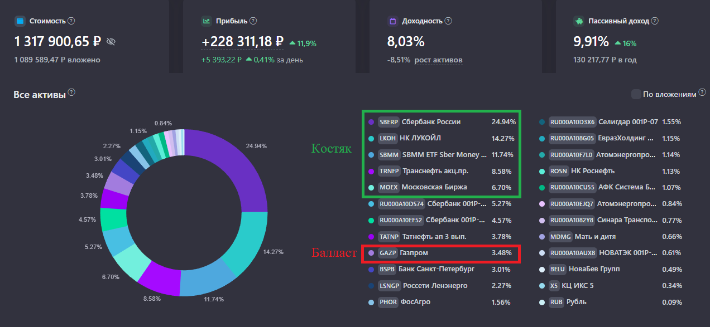The height and width of the screenshot is (327, 710).
Task: Click the color dot beside Татнефть ап 3 вып.
Action: coord(371,237)
